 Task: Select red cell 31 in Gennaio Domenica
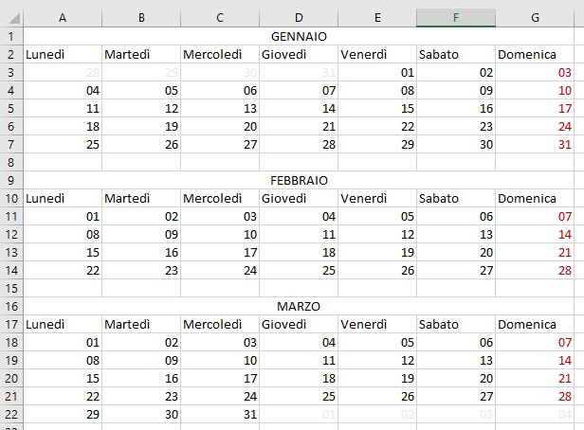[535, 144]
